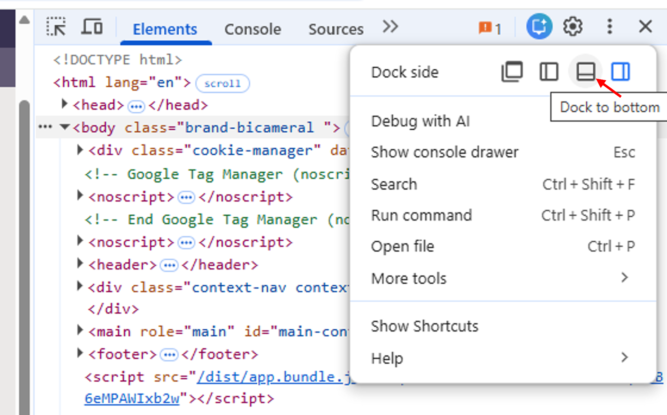Dock DevTools to the bottom
Image resolution: width=667 pixels, height=415 pixels.
[585, 72]
